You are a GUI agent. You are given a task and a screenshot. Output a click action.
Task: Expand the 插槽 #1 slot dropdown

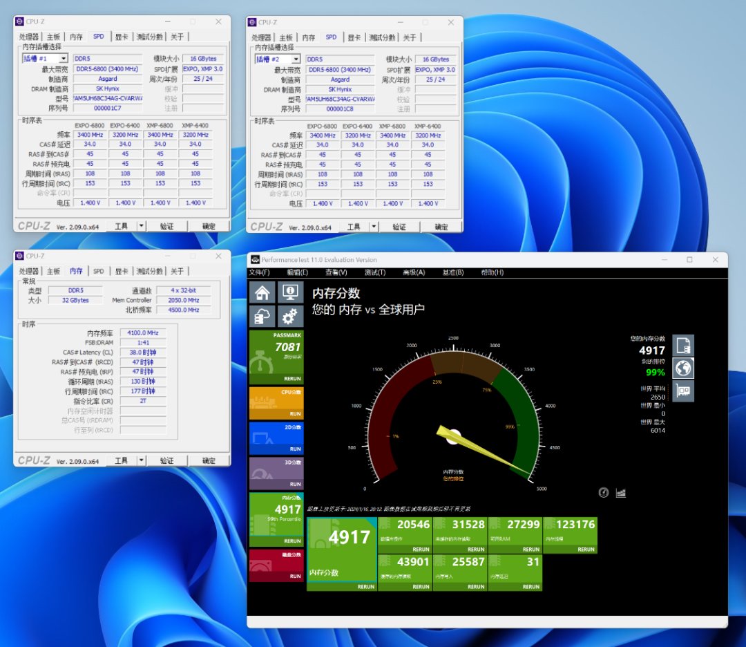point(64,59)
